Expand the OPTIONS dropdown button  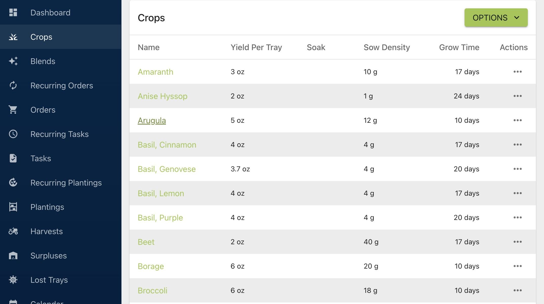pos(496,18)
